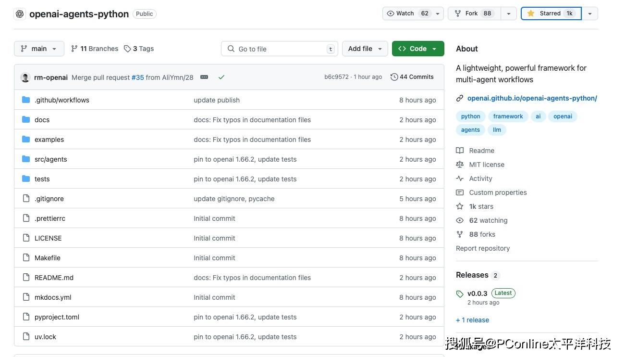The height and width of the screenshot is (357, 625).
Task: Open the 3 Tags view
Action: [139, 49]
